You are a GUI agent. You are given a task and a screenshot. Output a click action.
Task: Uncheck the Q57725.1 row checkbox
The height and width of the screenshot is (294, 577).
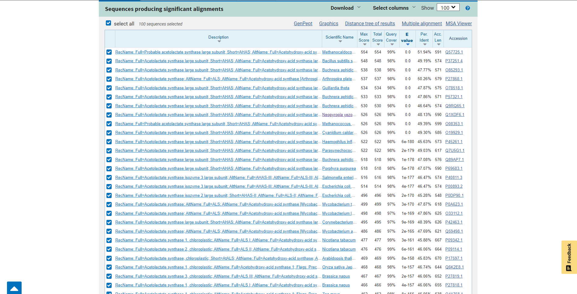[x=109, y=52]
